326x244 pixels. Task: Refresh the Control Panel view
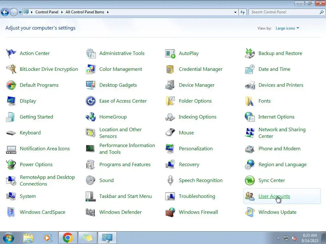pos(242,12)
